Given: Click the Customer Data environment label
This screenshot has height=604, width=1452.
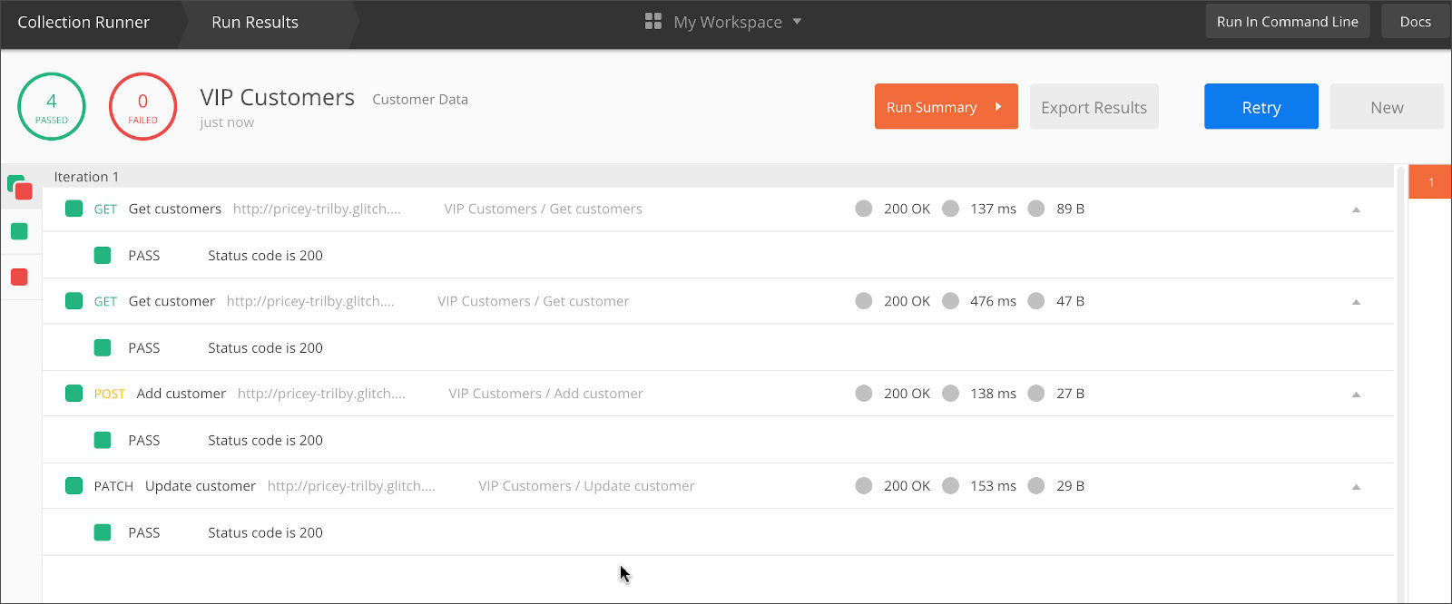Looking at the screenshot, I should pyautogui.click(x=420, y=100).
